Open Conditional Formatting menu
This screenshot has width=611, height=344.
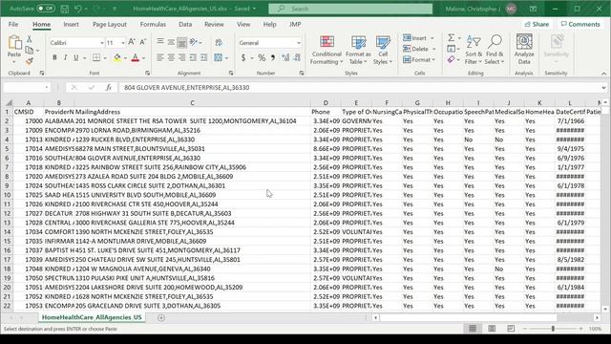[327, 50]
